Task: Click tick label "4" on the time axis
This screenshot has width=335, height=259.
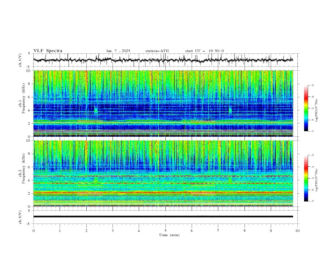Action: 139,231
